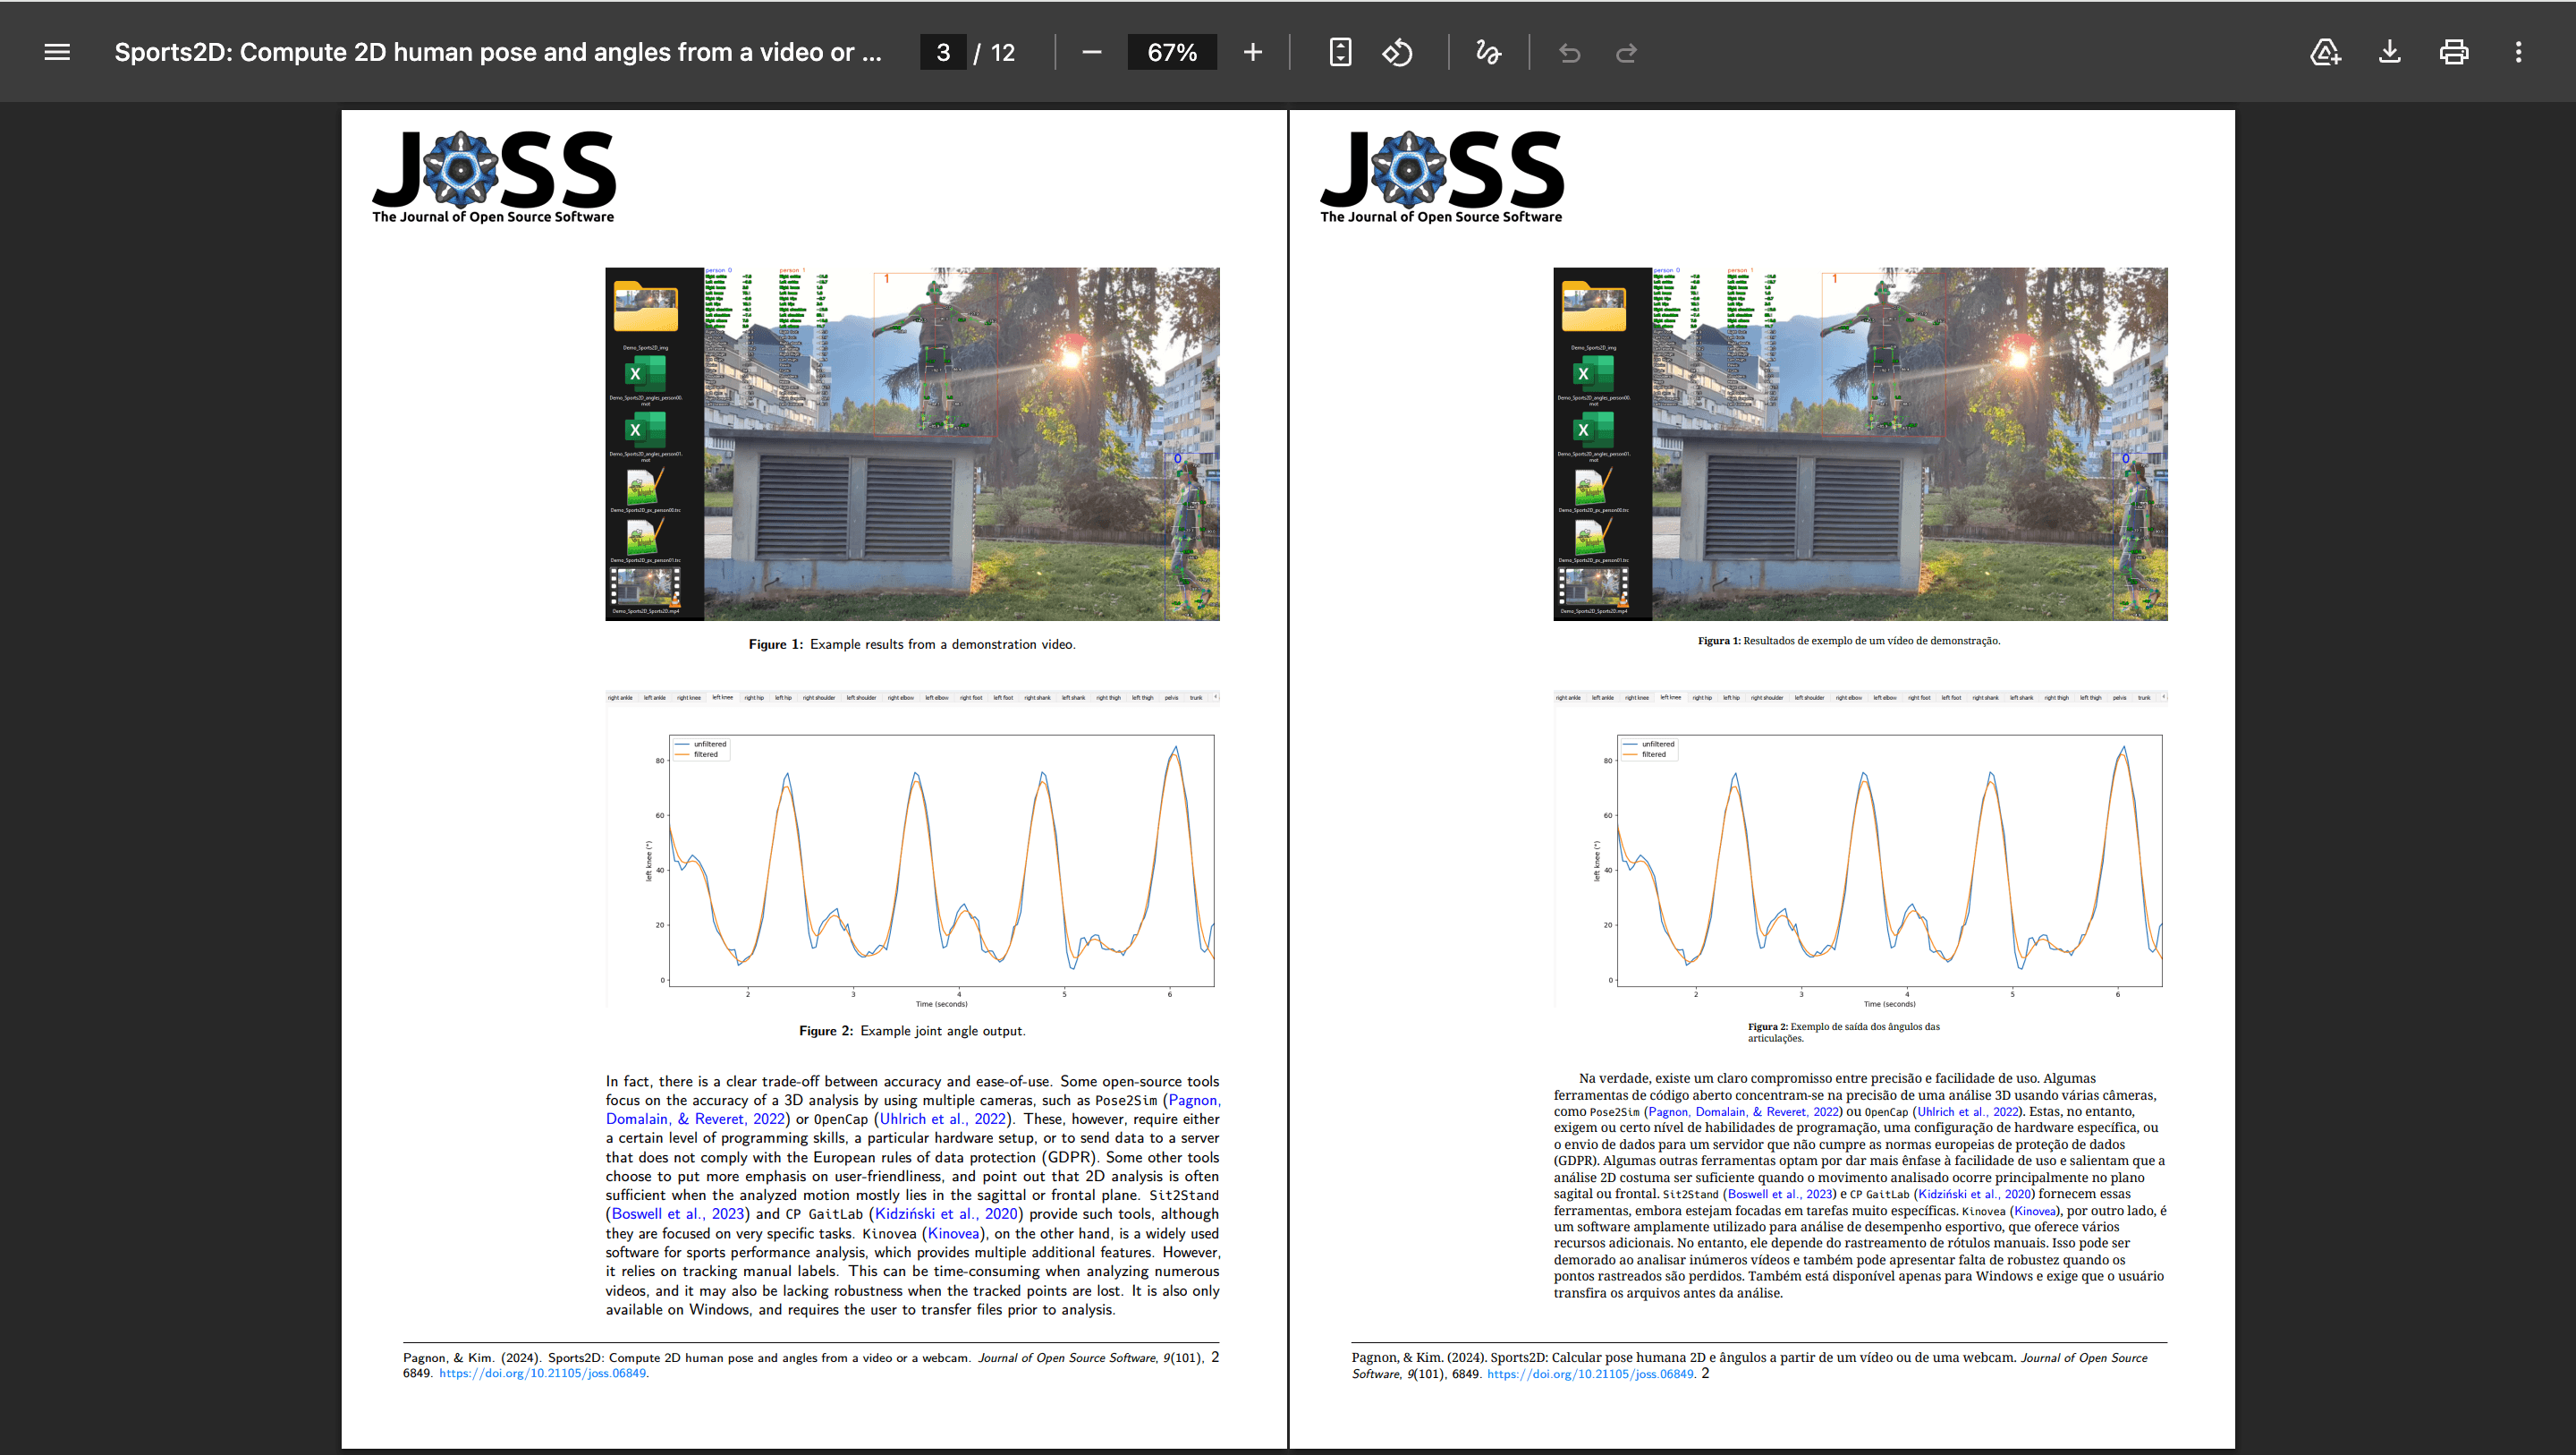Download the PDF file
This screenshot has height=1455, width=2576.
coord(2389,52)
